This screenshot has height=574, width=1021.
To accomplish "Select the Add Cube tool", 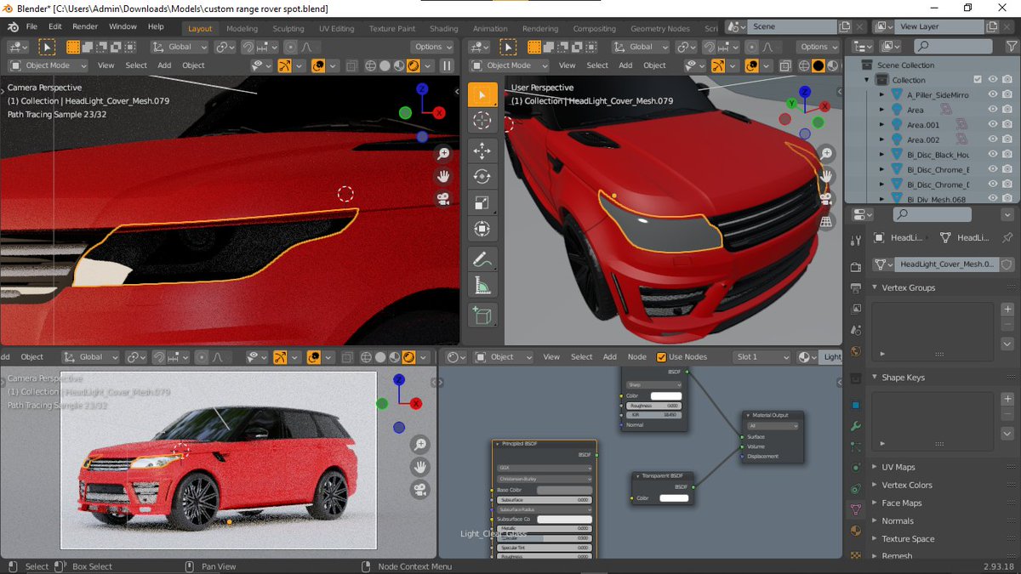I will (x=482, y=315).
